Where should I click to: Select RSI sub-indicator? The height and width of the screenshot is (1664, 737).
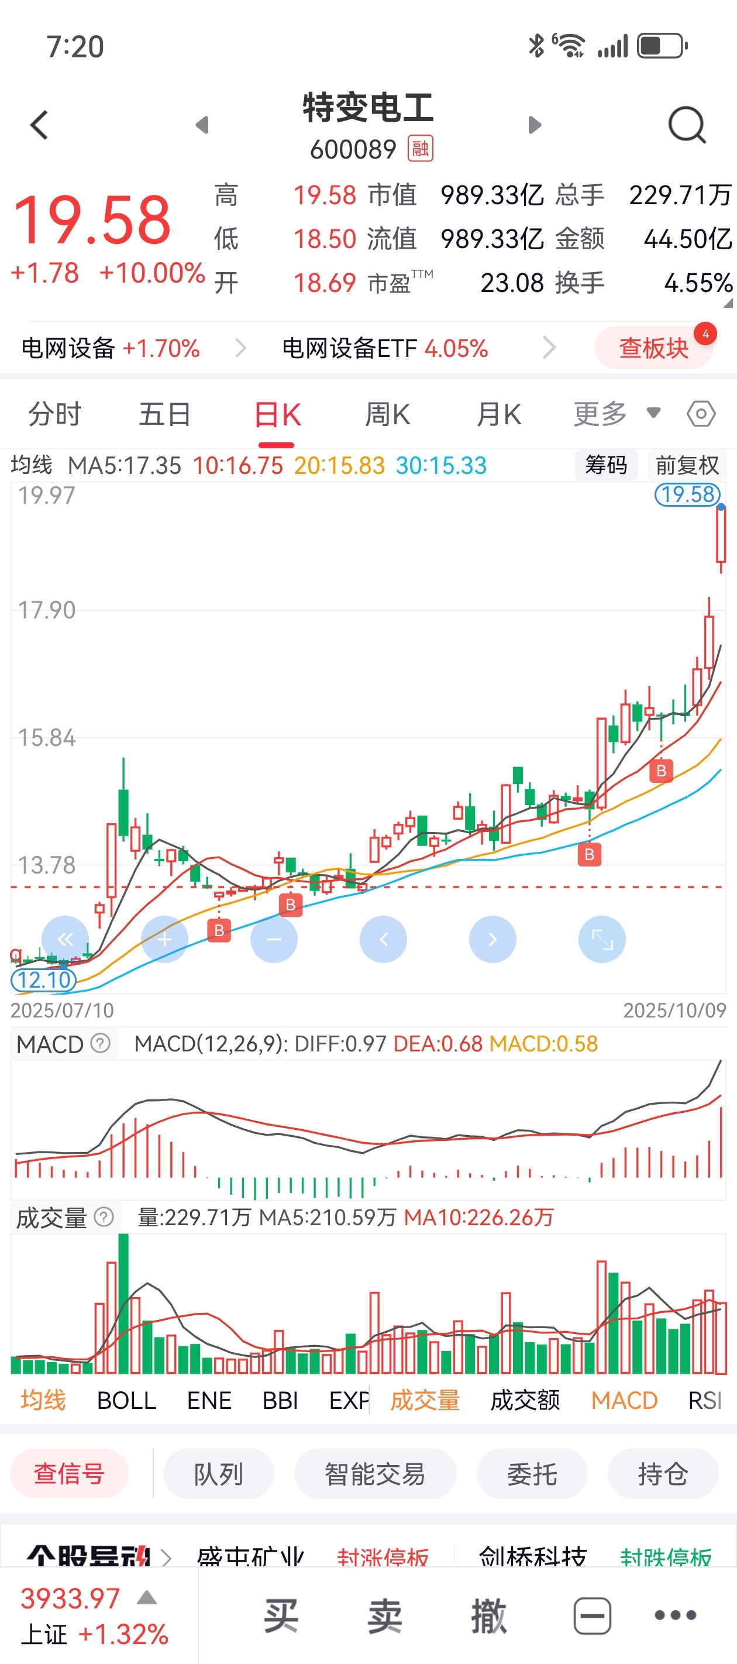pyautogui.click(x=705, y=1401)
